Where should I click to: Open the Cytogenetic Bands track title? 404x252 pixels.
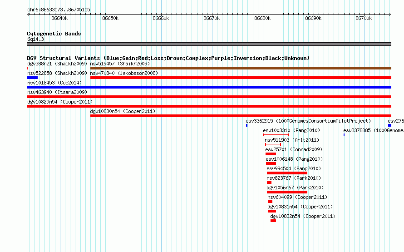pyautogui.click(x=54, y=34)
